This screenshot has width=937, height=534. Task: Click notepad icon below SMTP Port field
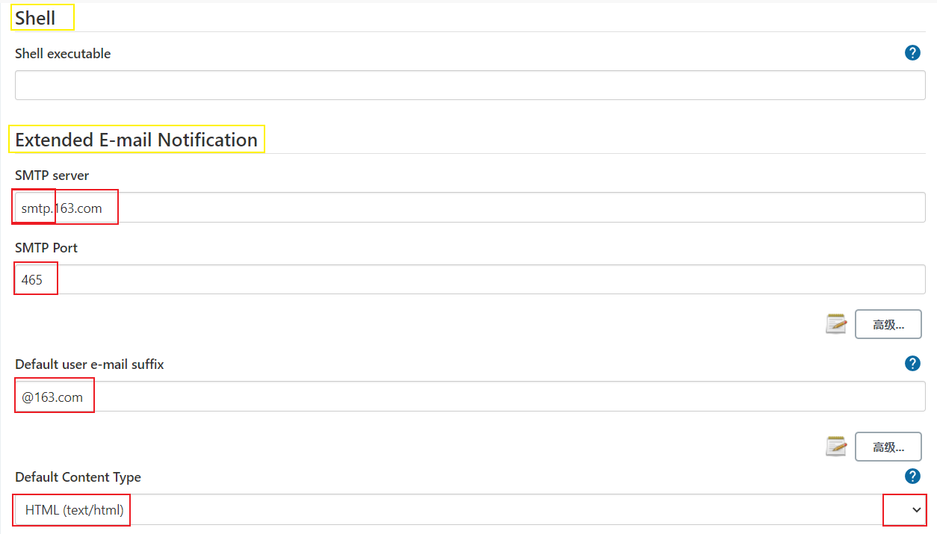(836, 324)
